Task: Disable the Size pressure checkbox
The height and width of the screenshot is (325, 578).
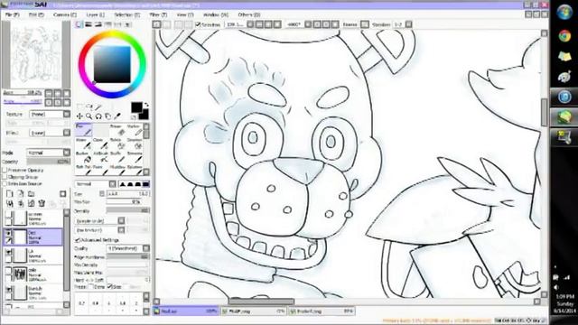Action: click(109, 286)
